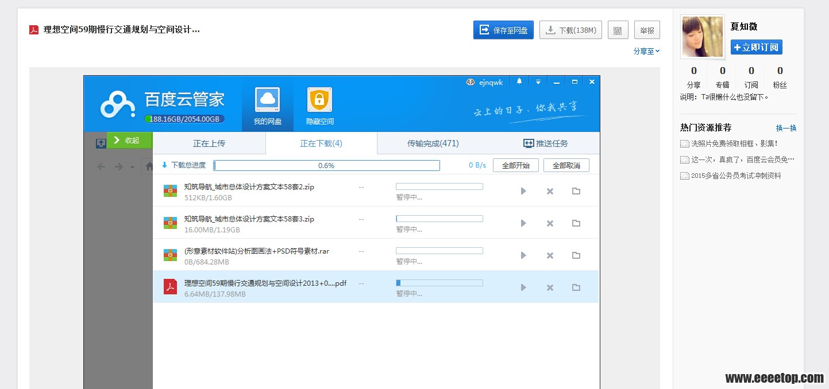The height and width of the screenshot is (389, 829).
Task: Cancel download of 理想空间59期 pdf
Action: (x=550, y=287)
